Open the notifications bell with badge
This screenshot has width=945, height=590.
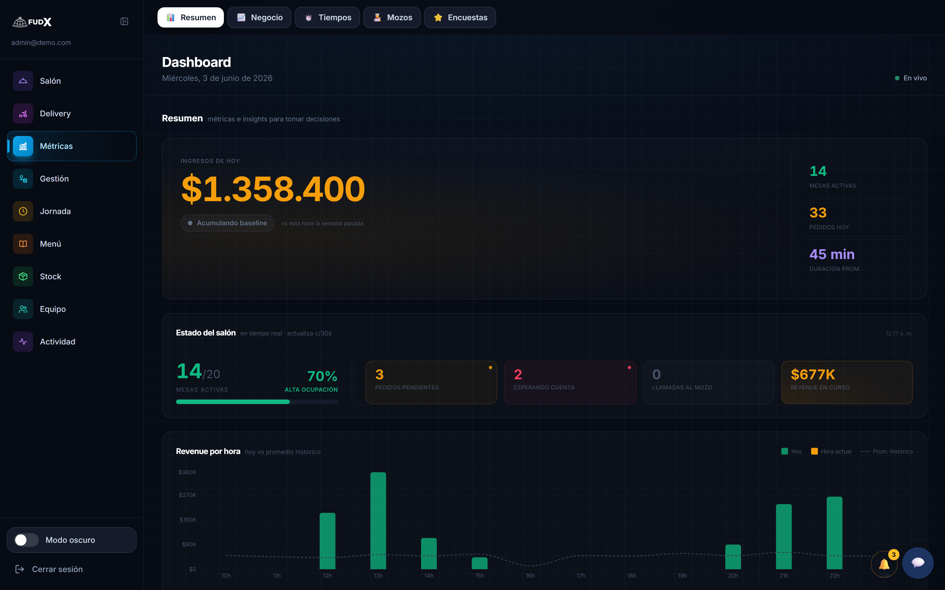click(x=885, y=564)
